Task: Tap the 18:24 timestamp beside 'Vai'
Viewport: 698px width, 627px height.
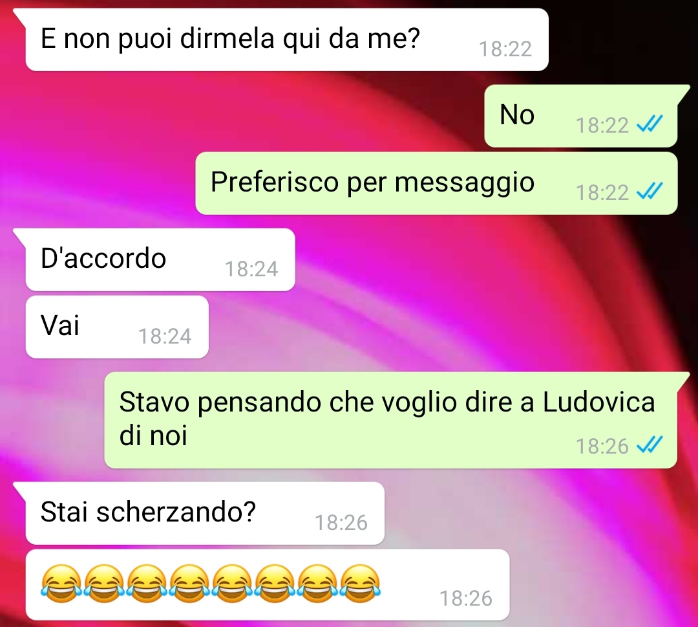Action: (165, 336)
